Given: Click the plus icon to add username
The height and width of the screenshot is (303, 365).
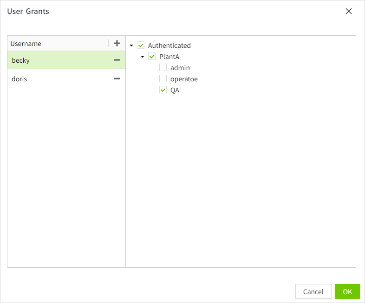Looking at the screenshot, I should point(117,43).
